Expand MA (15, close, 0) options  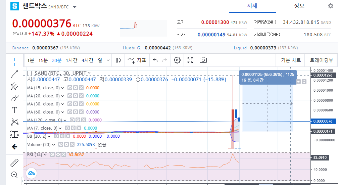point(62,88)
